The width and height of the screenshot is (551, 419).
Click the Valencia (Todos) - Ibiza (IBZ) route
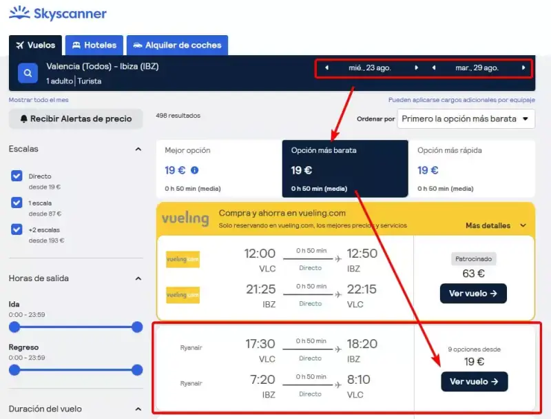pos(103,66)
